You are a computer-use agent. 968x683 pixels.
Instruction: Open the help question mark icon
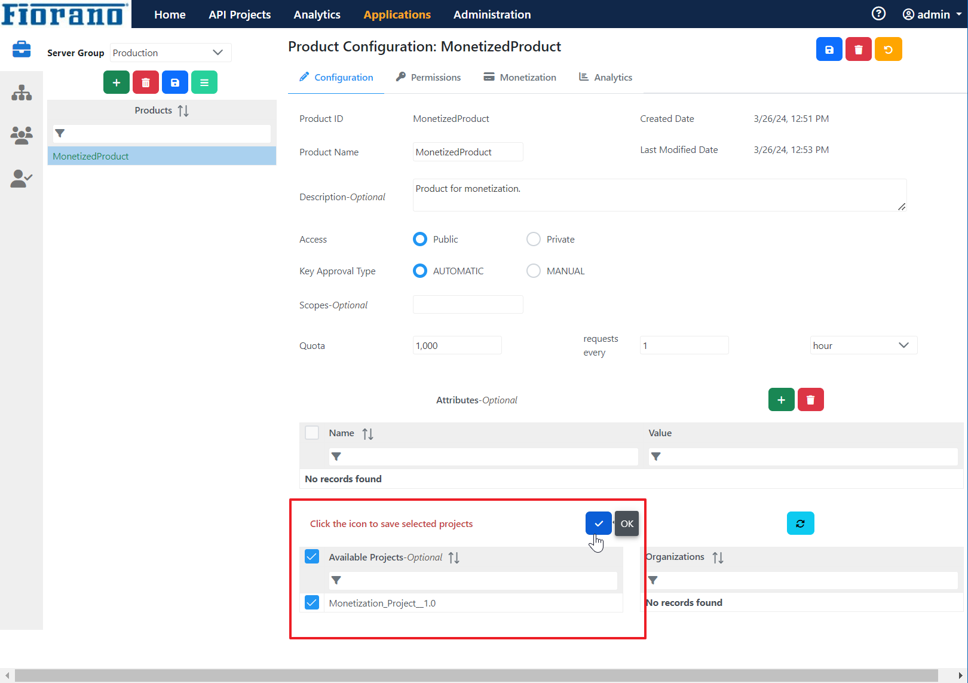point(878,14)
